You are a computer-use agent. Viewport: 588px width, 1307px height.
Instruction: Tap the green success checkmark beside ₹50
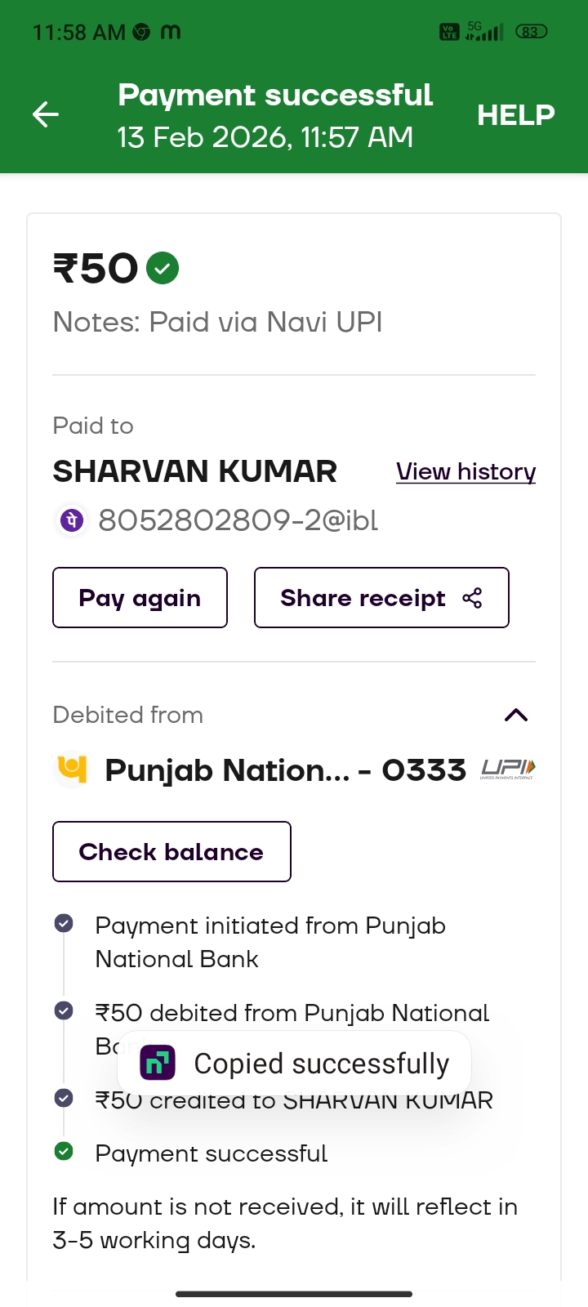coord(163,268)
